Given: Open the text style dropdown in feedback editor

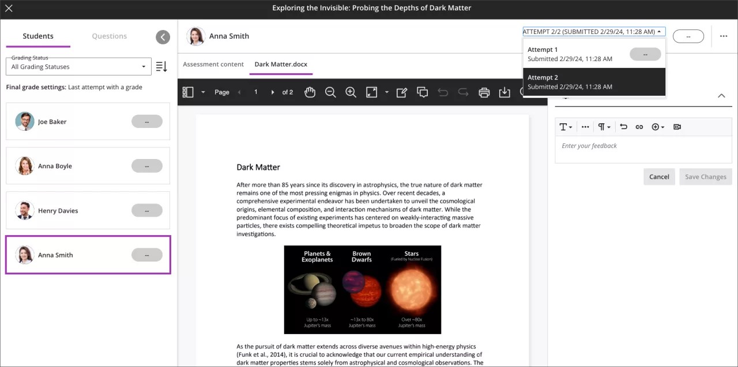Looking at the screenshot, I should [x=565, y=126].
